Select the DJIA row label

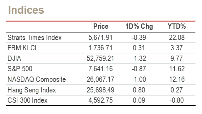tap(14, 58)
